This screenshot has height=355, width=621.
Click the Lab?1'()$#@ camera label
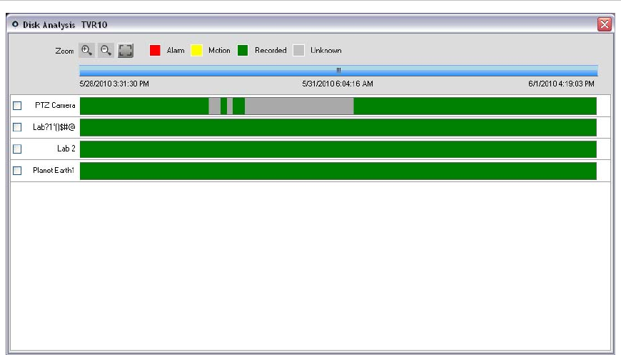coord(54,127)
